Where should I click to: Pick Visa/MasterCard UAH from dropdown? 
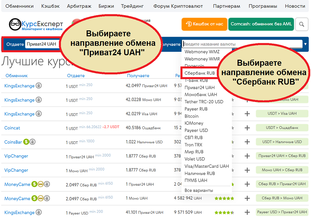pyautogui.click(x=207, y=166)
